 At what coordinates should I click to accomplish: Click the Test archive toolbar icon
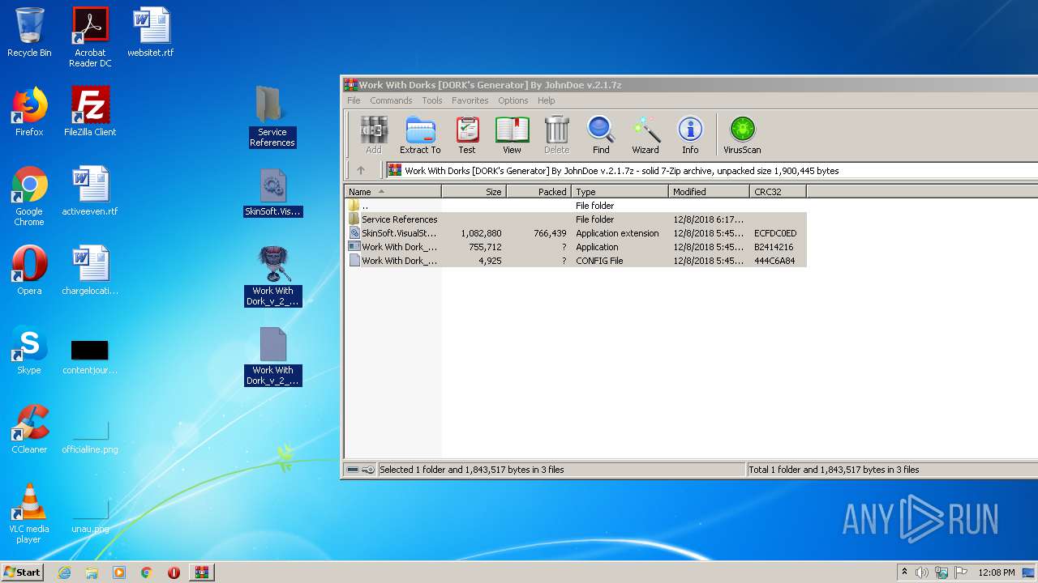click(467, 134)
